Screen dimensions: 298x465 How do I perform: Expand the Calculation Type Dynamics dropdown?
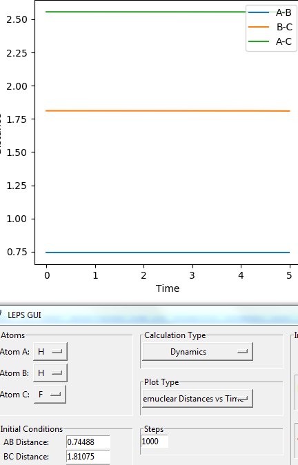[x=197, y=352]
